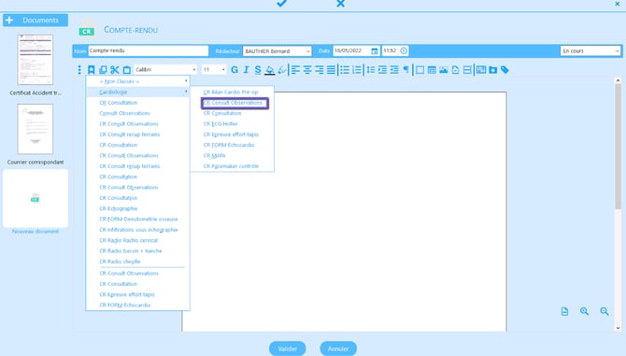Select CR Radio bassin + hanche
Viewport: 626px width, 356px height.
131,251
